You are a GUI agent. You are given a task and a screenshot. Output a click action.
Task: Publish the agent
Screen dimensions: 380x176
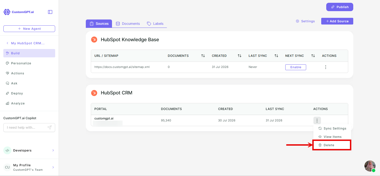(340, 7)
